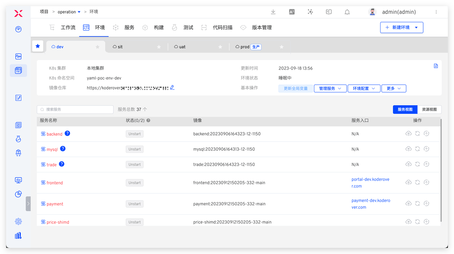454x254 pixels.
Task: Switch to 资源视图 view
Action: coord(429,110)
